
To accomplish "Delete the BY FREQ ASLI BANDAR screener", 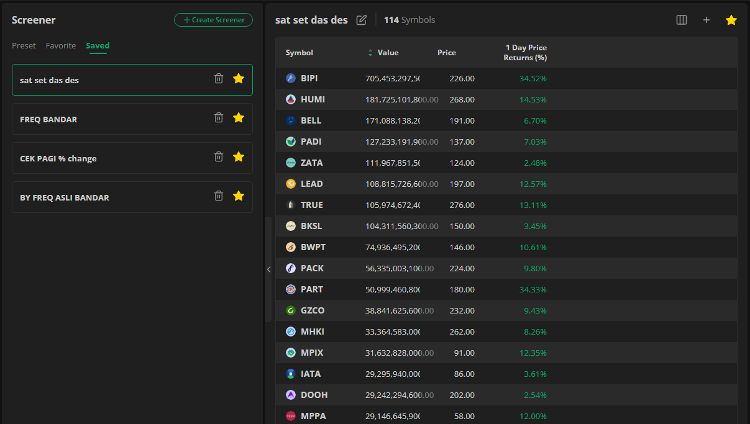I will (219, 196).
